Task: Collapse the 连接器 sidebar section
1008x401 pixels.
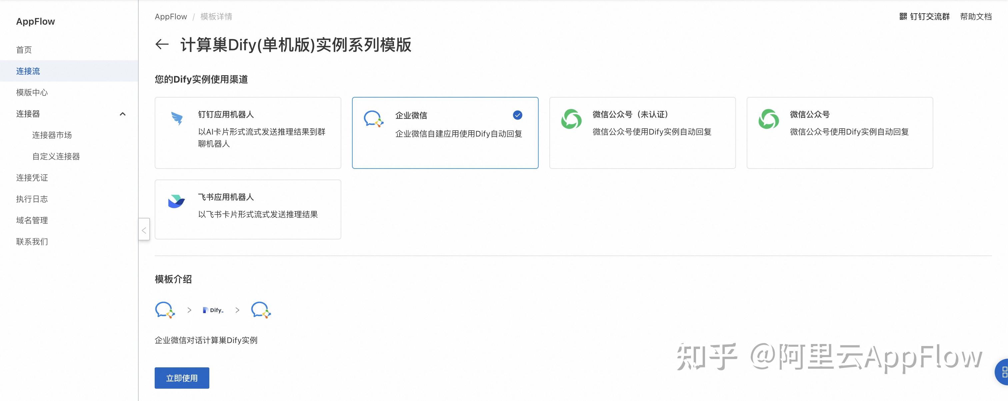Action: pyautogui.click(x=123, y=114)
